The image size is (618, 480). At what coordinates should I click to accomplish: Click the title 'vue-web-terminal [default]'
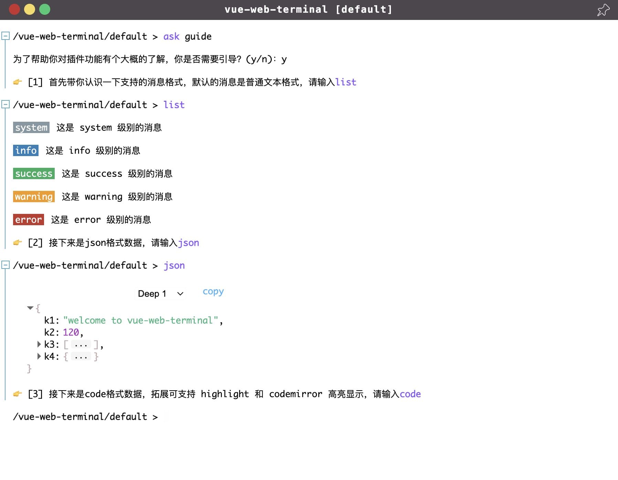tap(308, 9)
